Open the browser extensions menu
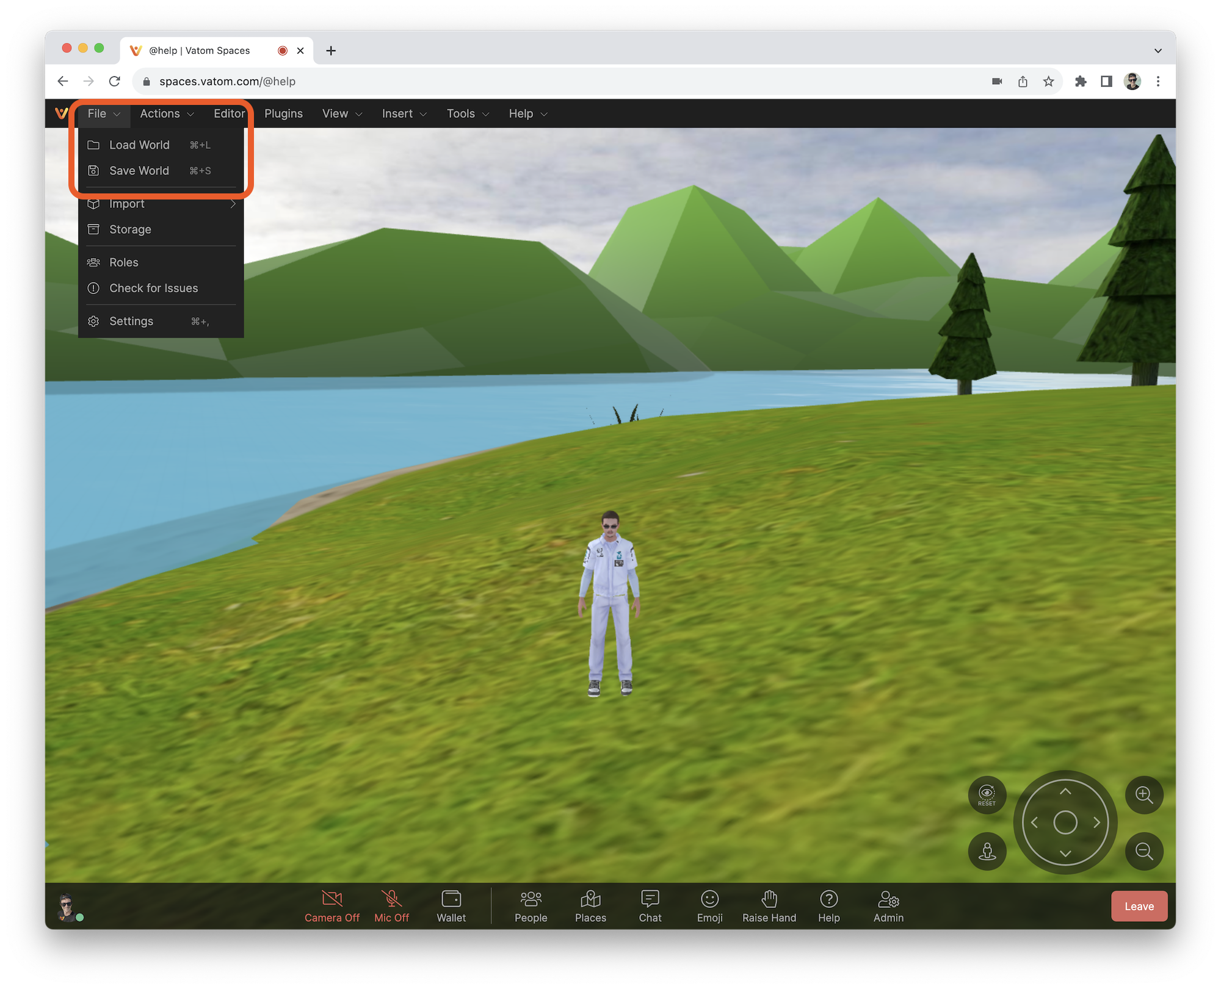Viewport: 1221px width, 989px height. click(x=1081, y=81)
